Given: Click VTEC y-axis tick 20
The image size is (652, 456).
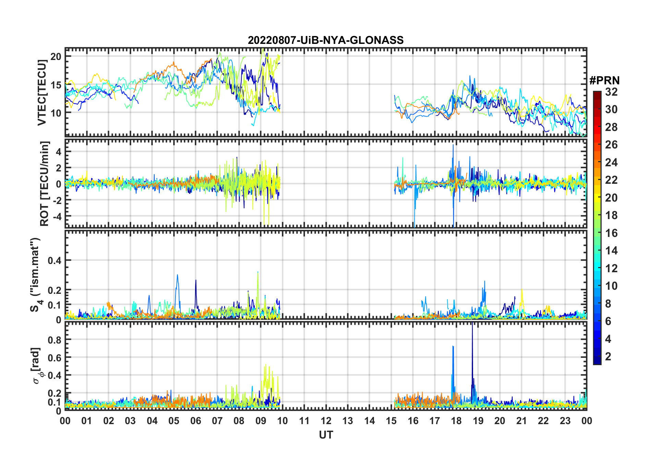Looking at the screenshot, I should (56, 57).
